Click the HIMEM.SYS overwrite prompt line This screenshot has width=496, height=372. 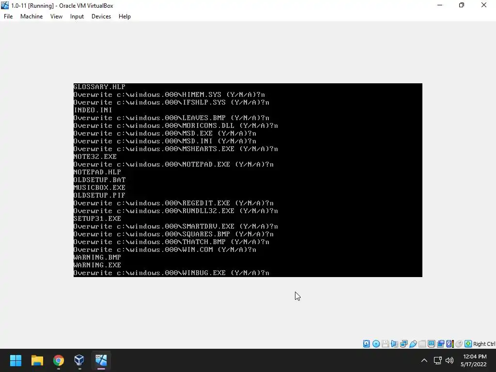169,94
